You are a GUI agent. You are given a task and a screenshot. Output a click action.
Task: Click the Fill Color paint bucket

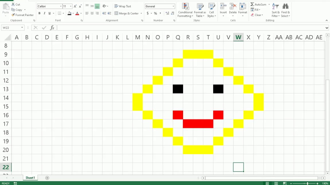point(69,13)
